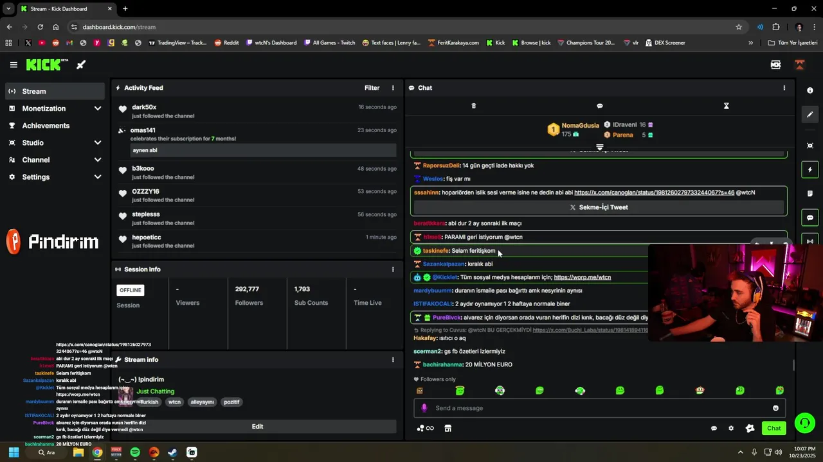
Task: Select the mushroom hat emote
Action: (700, 390)
